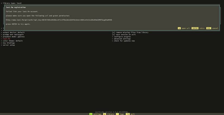
Task: Toggle remove missing files from library
Action: (130, 32)
